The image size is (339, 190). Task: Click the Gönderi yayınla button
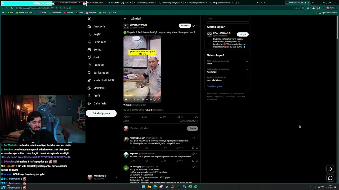pos(101,113)
